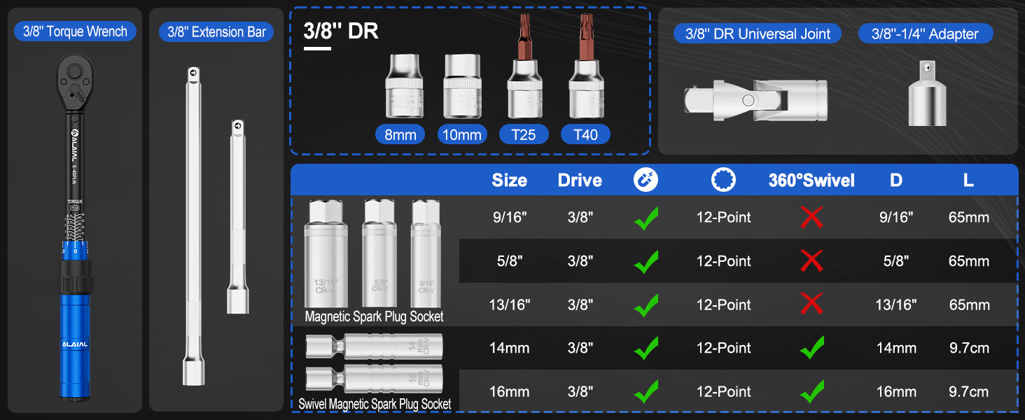Click the 65mm length in 13/16" row

coord(969,304)
